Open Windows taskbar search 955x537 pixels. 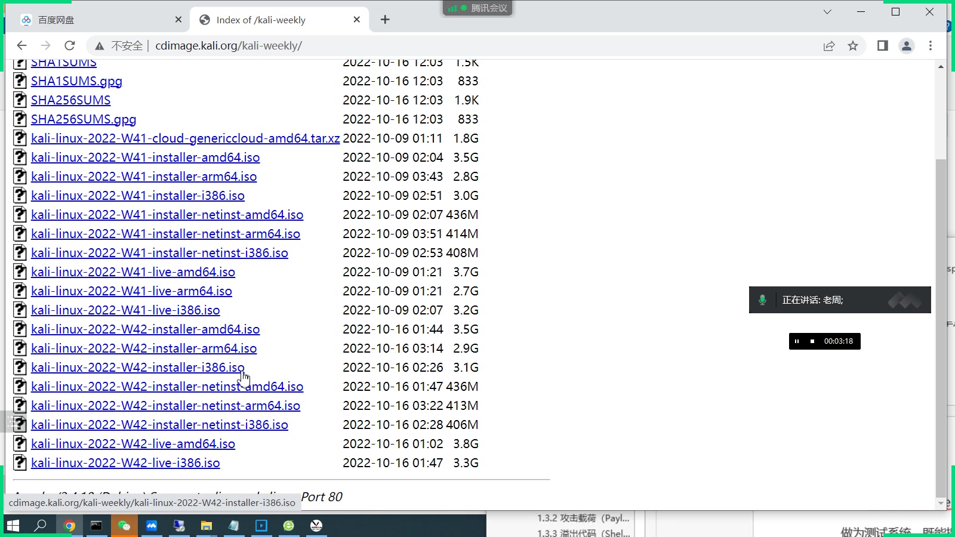pyautogui.click(x=41, y=526)
